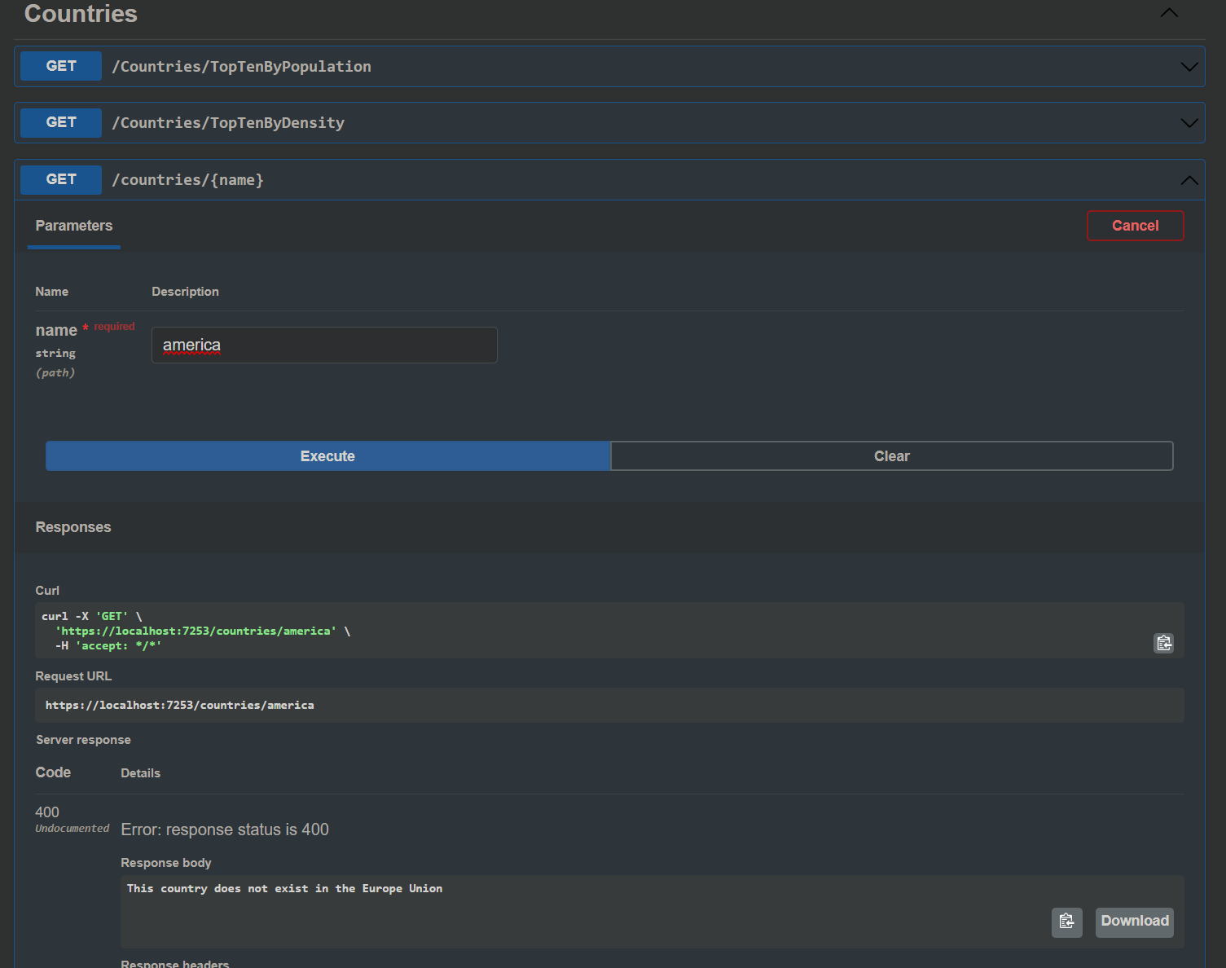This screenshot has height=968, width=1226.
Task: Open the /Countries/TopTenByDensity route label
Action: [228, 122]
